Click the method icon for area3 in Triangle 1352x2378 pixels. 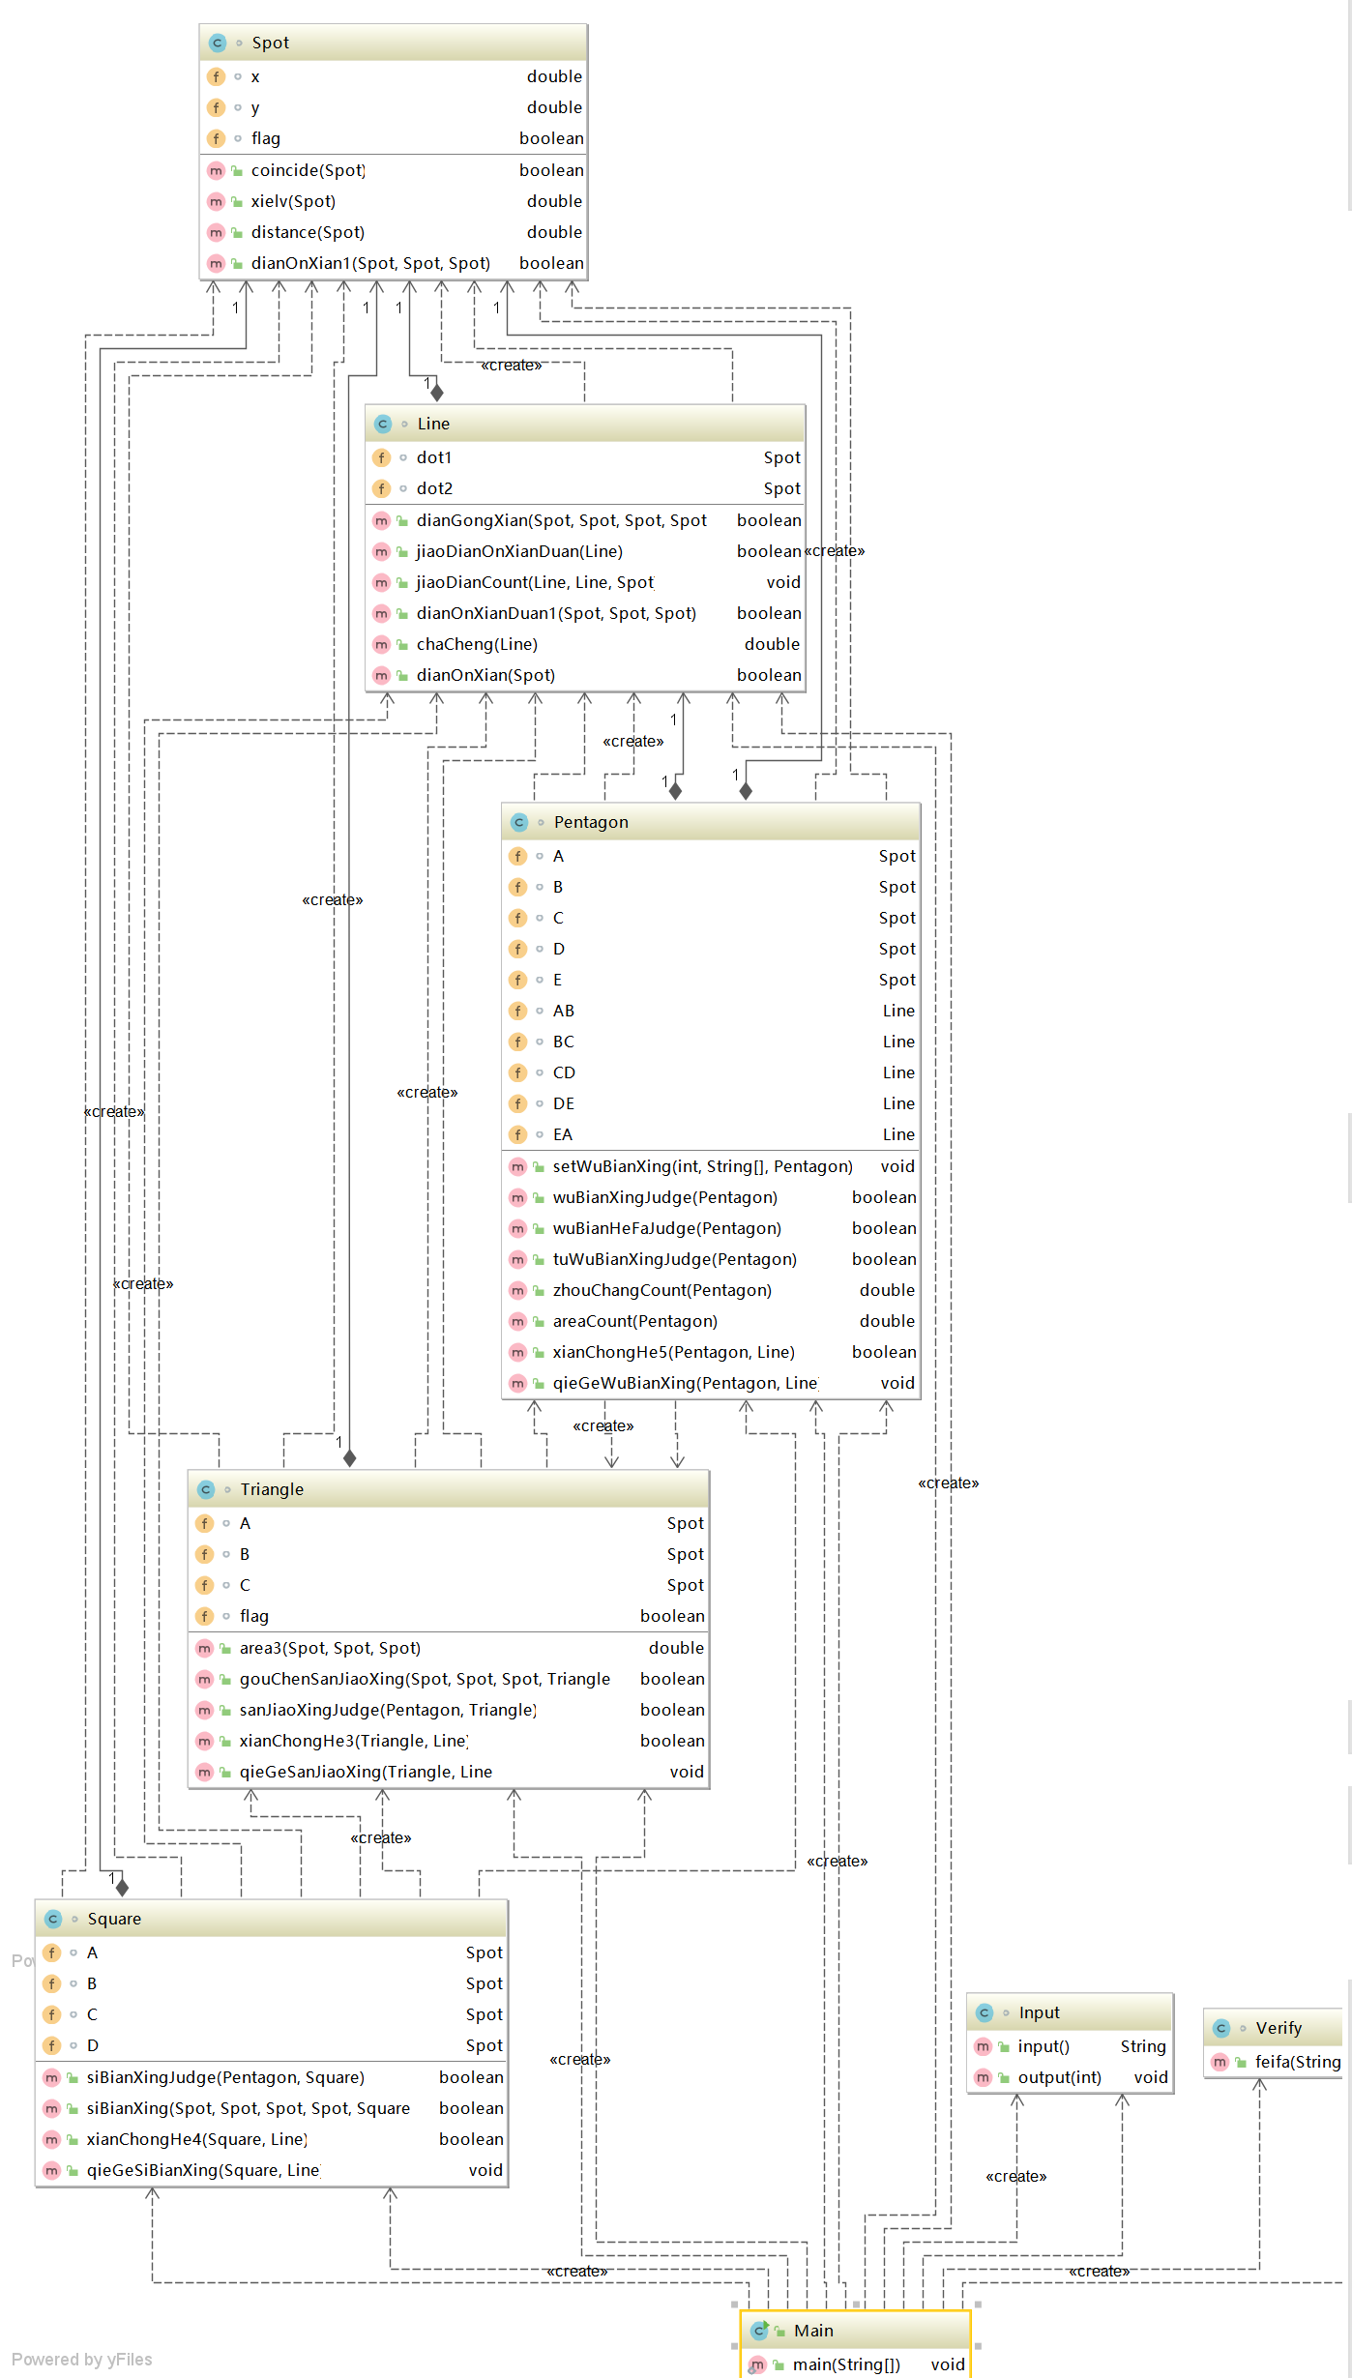[205, 1648]
